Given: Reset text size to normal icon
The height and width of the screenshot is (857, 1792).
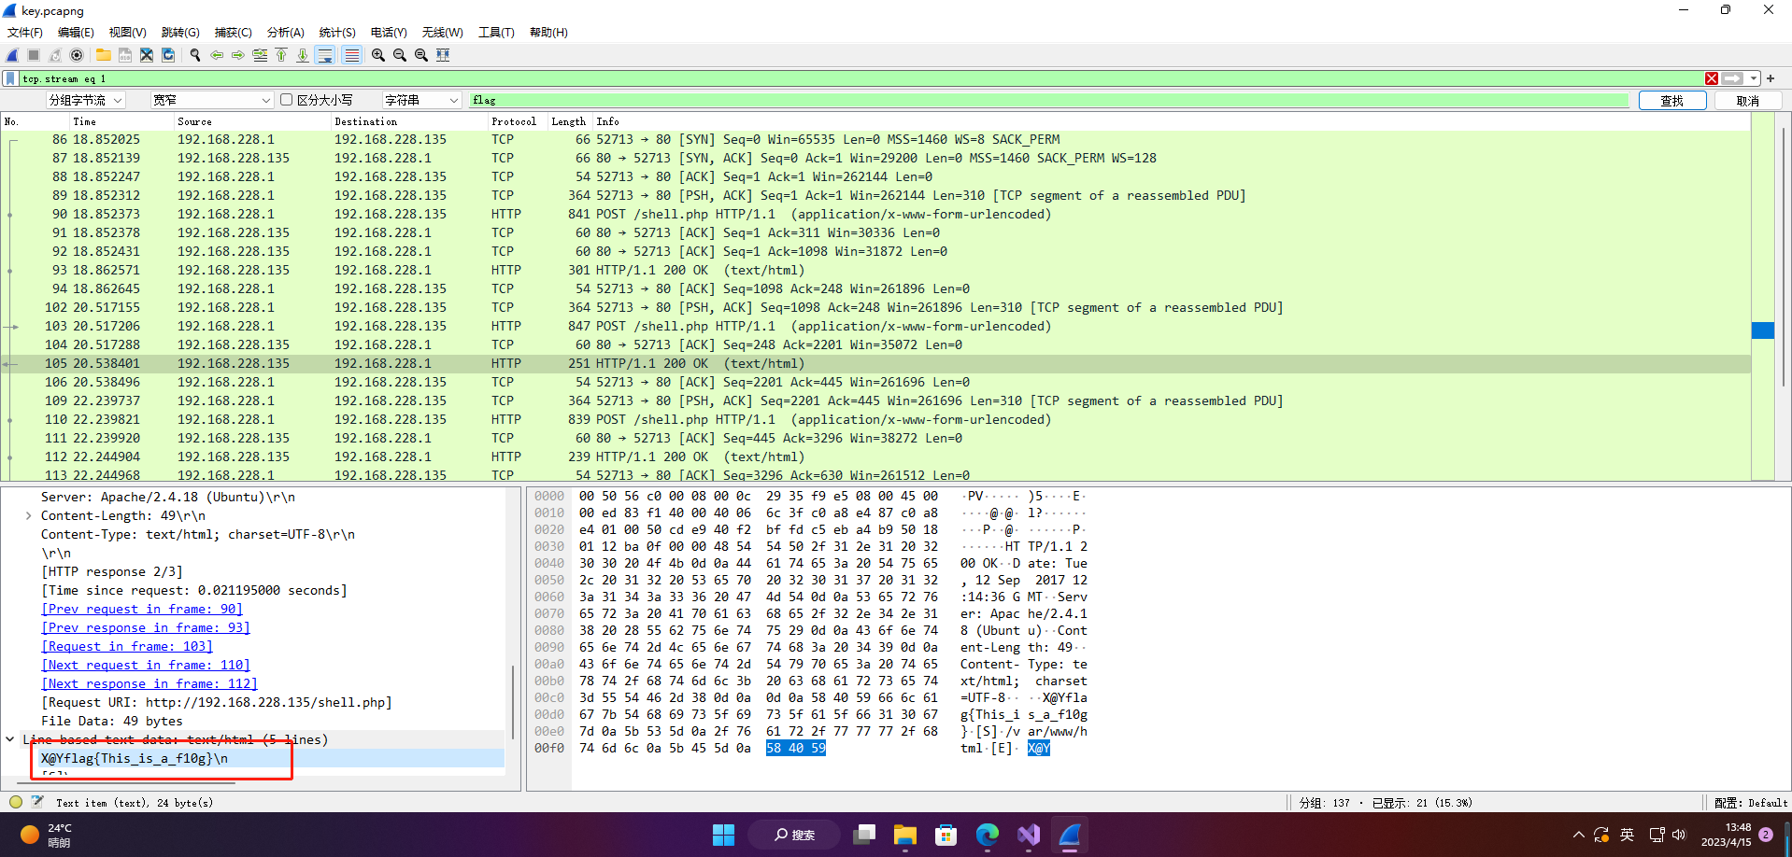Looking at the screenshot, I should point(421,55).
